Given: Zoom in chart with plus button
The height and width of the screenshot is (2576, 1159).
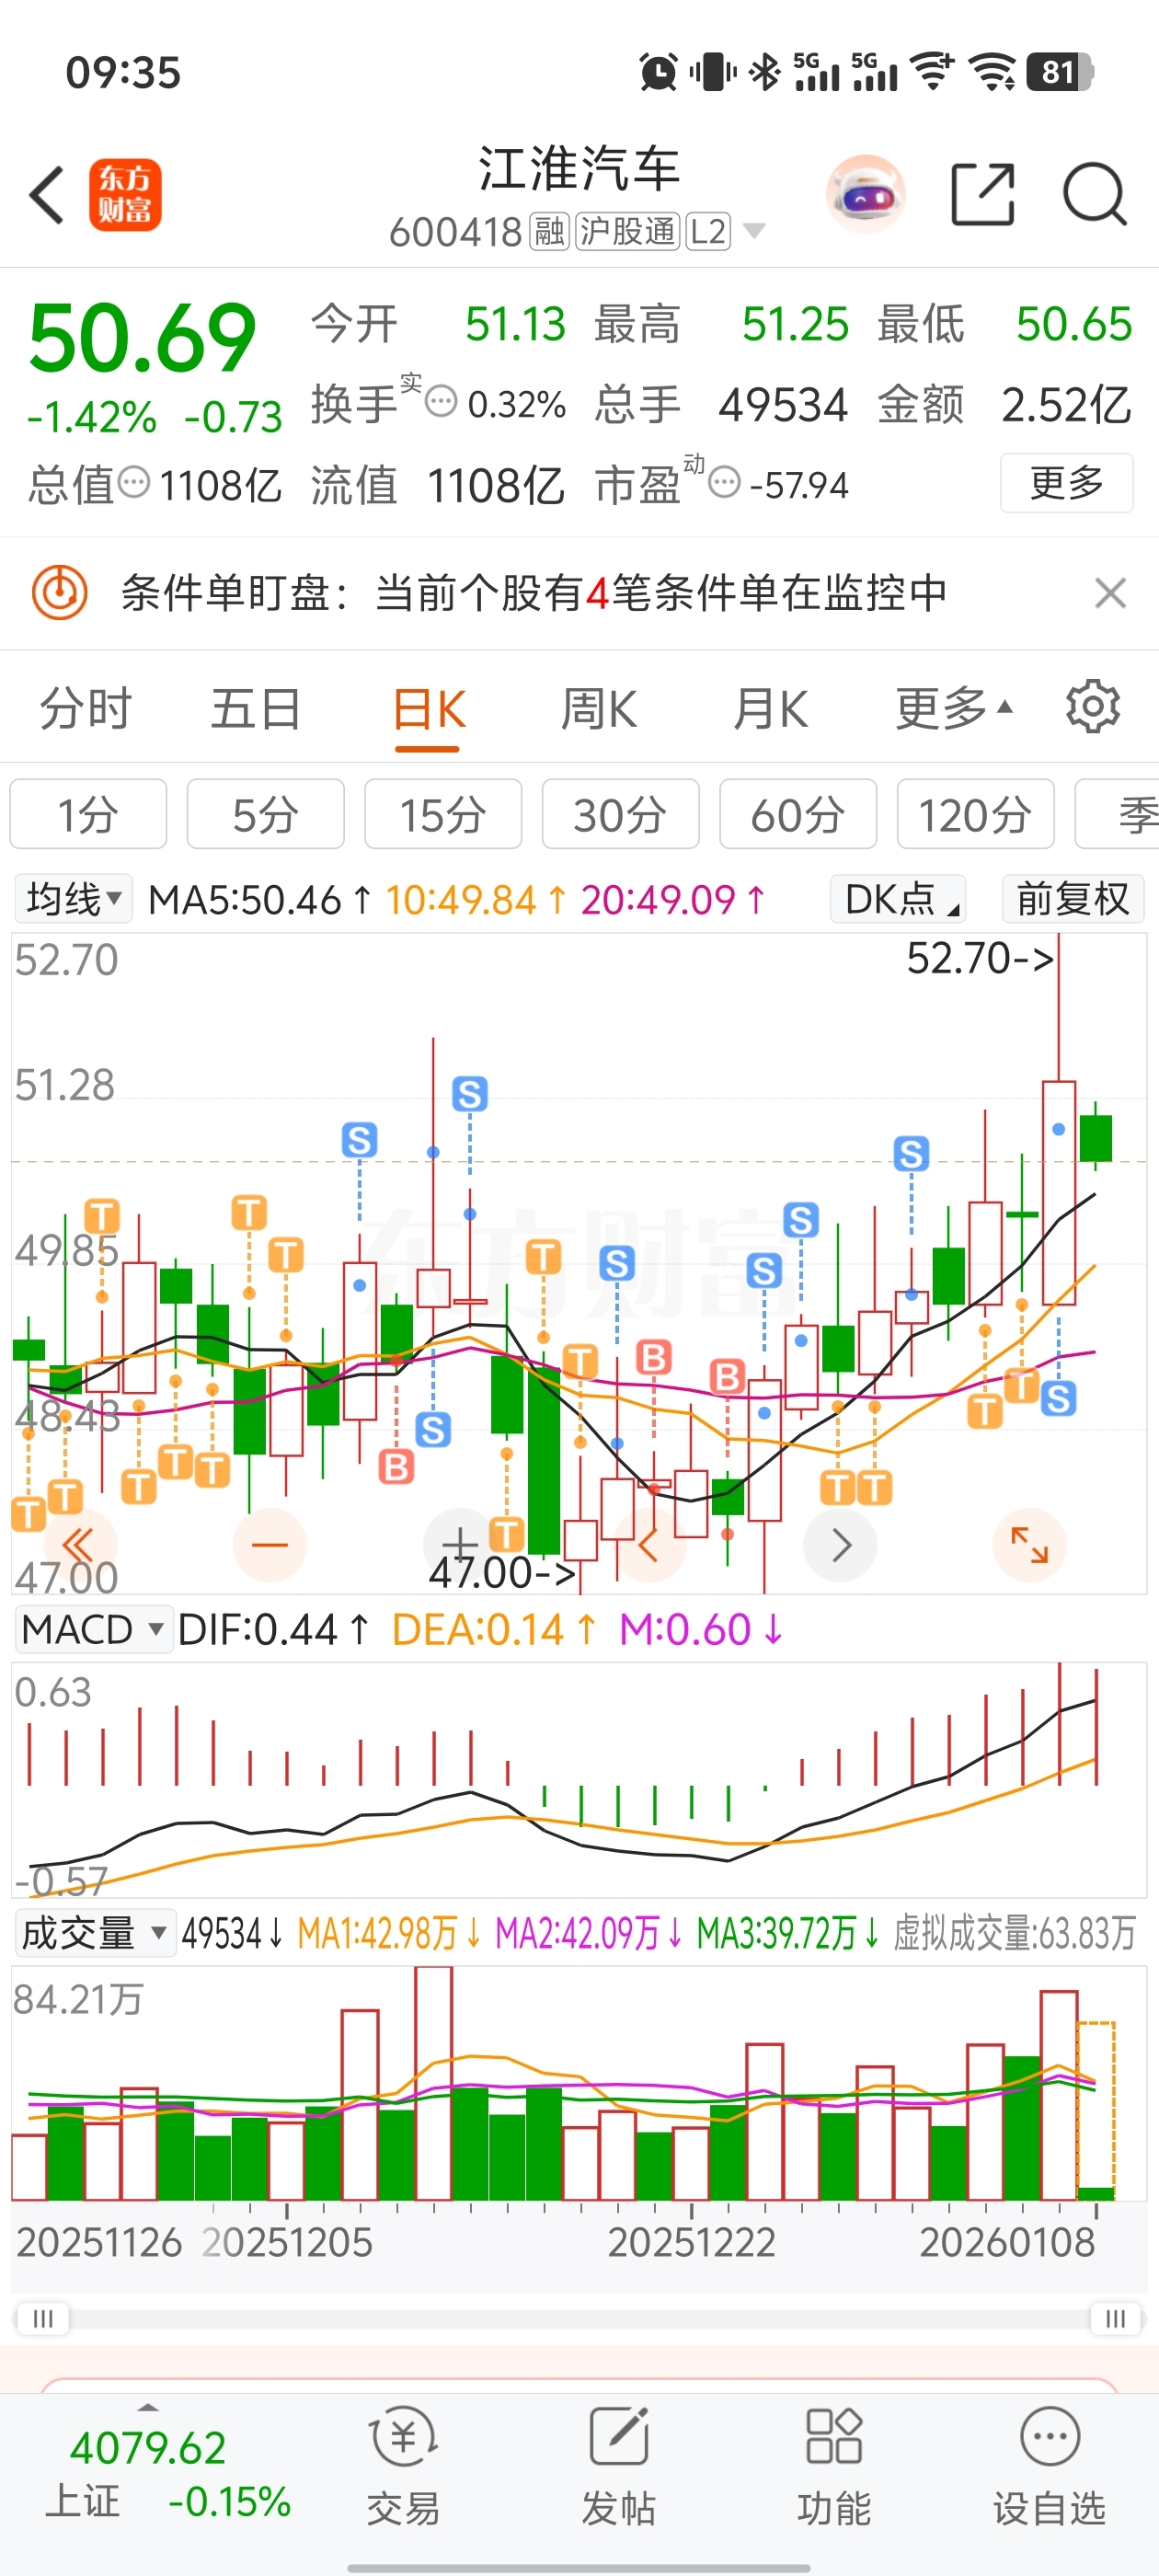Looking at the screenshot, I should tap(459, 1545).
